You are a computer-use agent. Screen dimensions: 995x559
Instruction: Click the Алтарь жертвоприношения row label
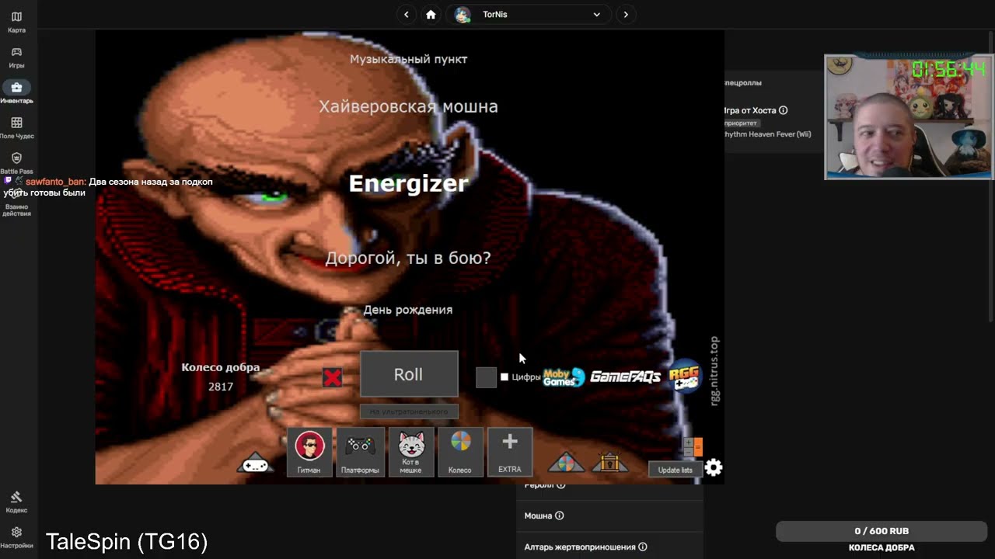580,547
